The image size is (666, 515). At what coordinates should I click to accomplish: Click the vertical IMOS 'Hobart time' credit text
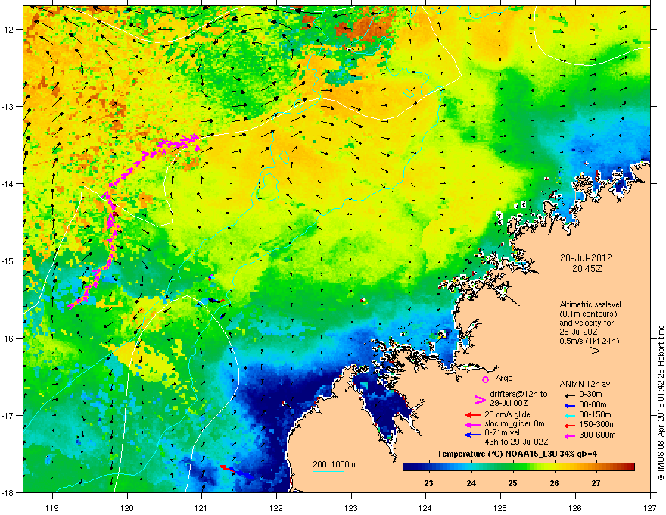point(661,403)
